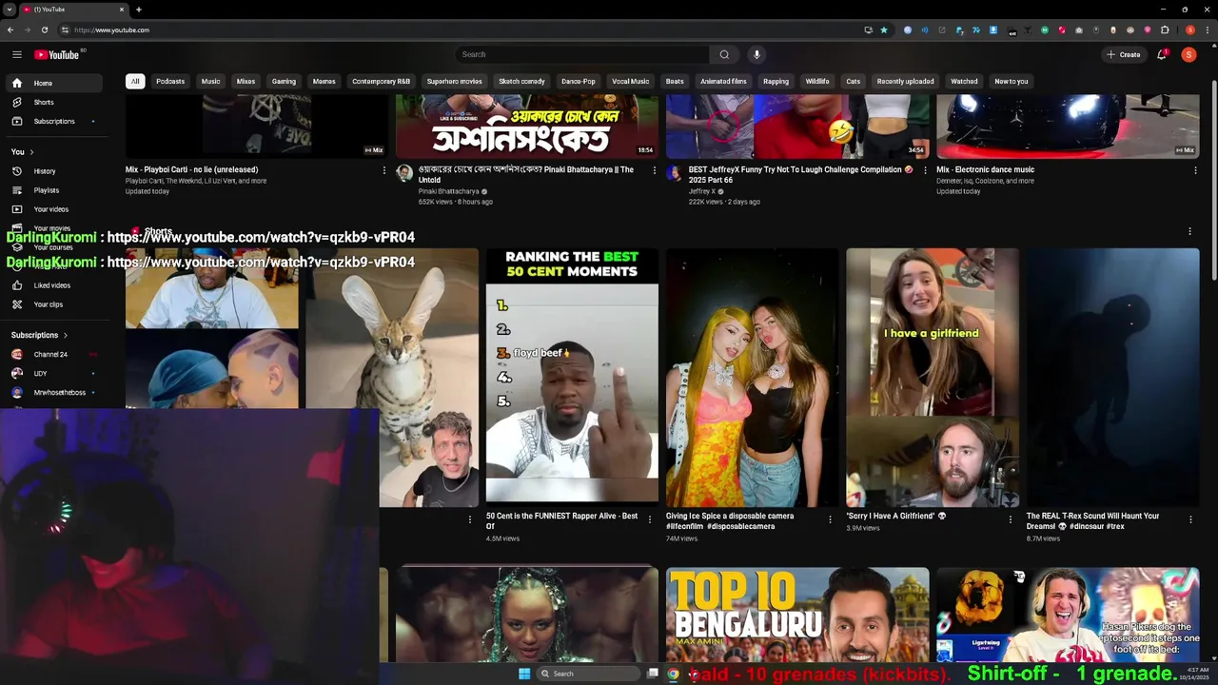This screenshot has height=685, width=1218.
Task: Select the Sketch comedy chip
Action: (x=521, y=81)
